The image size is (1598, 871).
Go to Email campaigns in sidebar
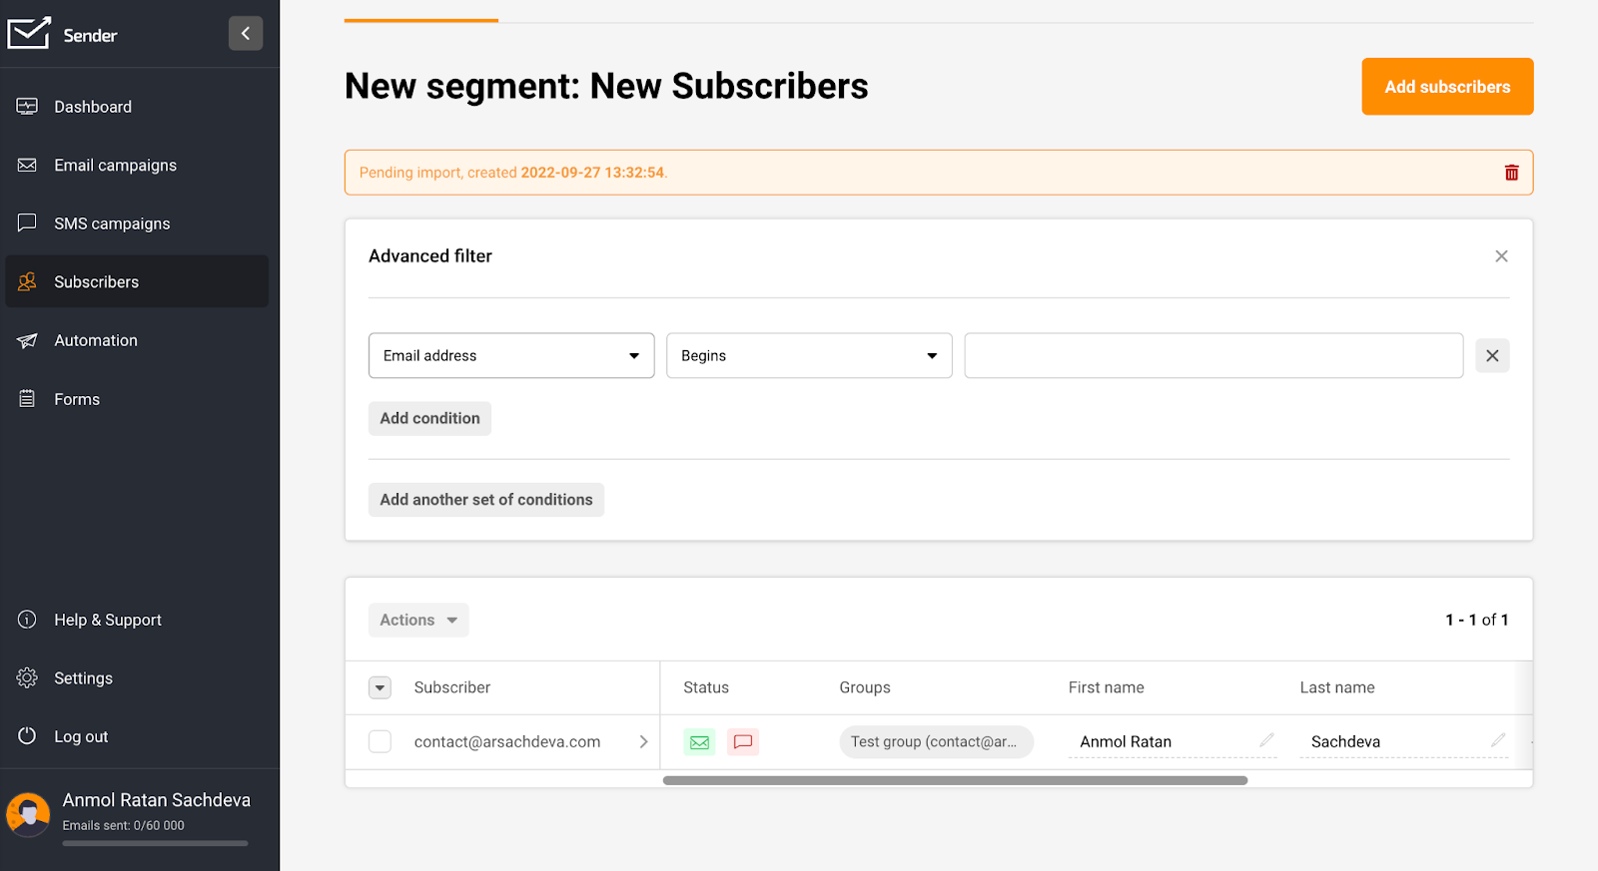tap(115, 166)
